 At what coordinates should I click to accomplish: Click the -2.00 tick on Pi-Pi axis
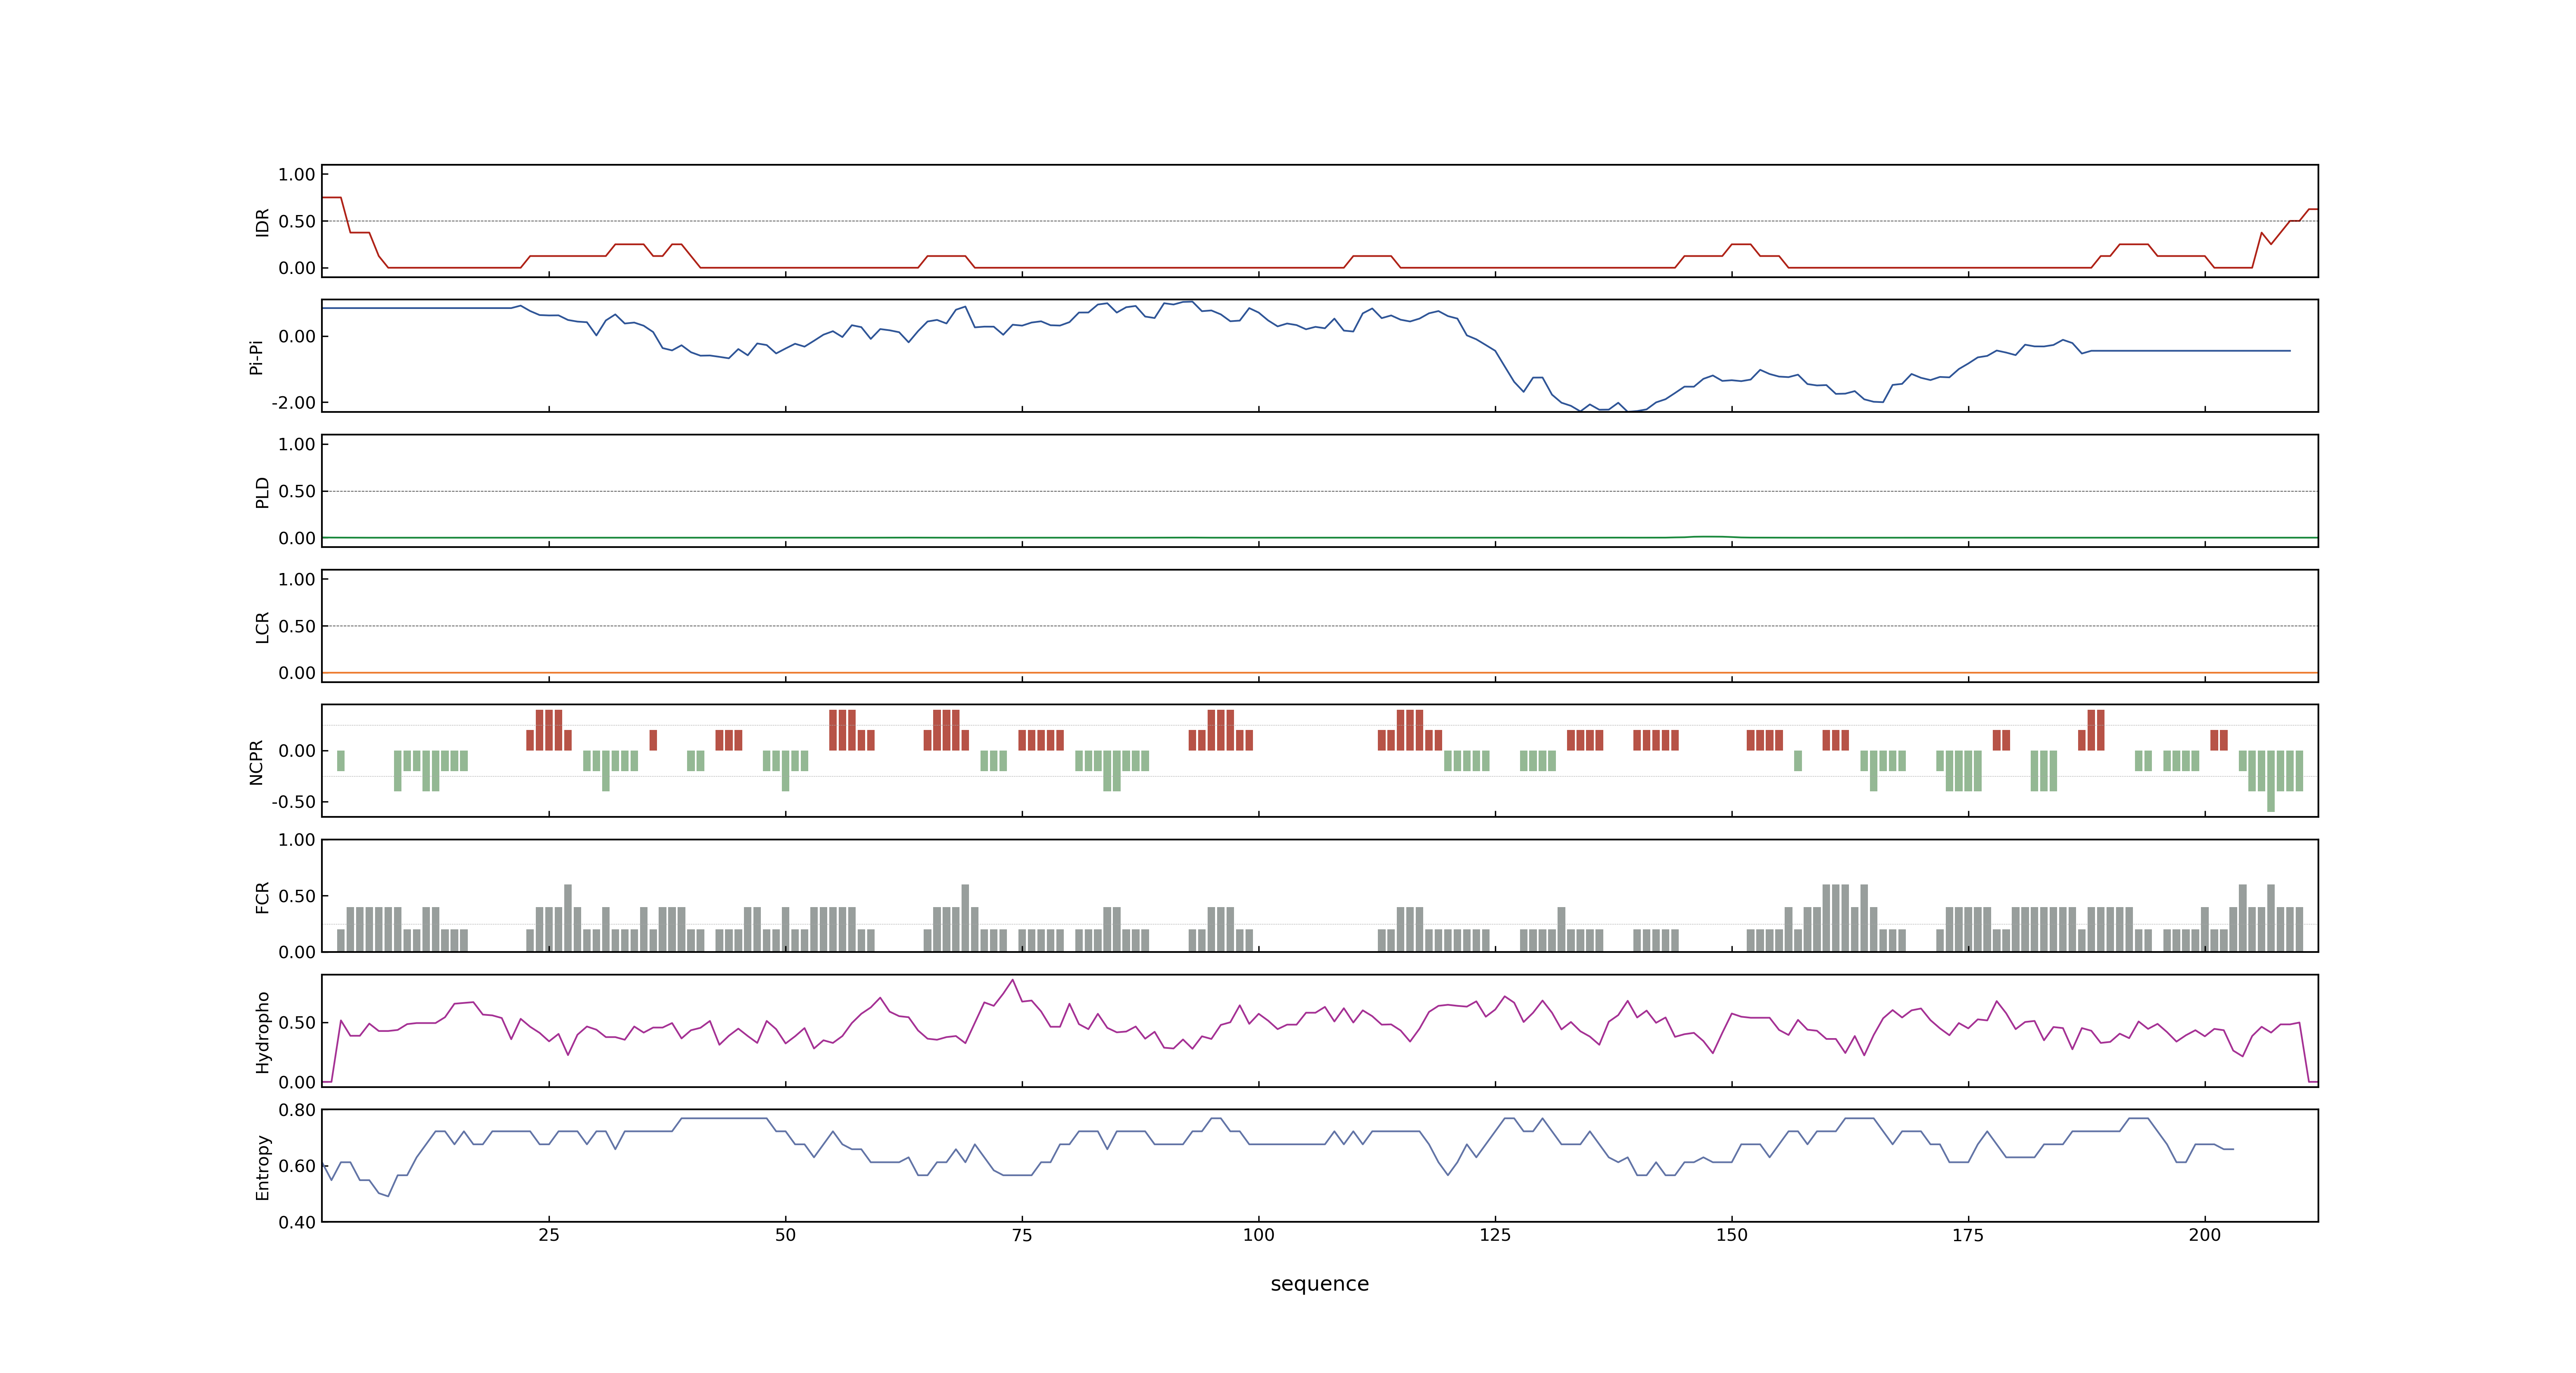coord(293,403)
